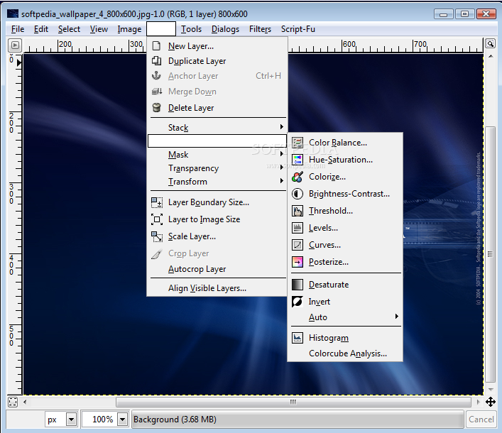Toggle the Quick Mask button at bottom-left
502x433 pixels.
coord(13,402)
